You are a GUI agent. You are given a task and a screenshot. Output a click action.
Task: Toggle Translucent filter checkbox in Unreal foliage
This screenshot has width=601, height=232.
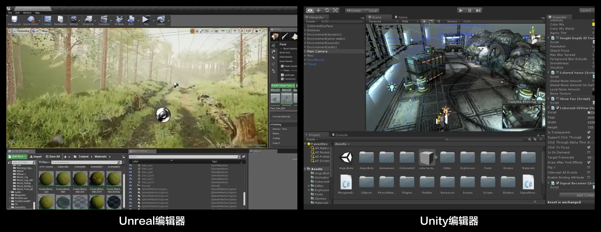pyautogui.click(x=282, y=79)
